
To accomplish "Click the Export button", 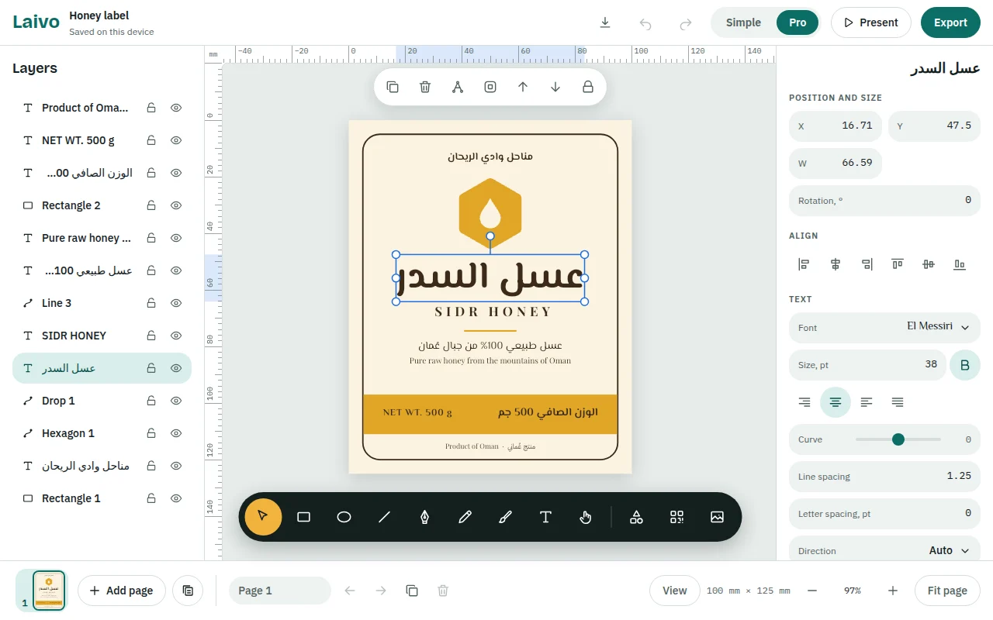I will [950, 22].
